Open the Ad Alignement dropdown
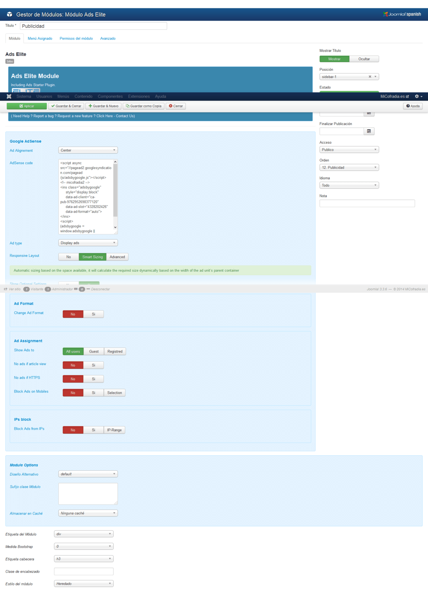428x606 pixels. click(x=88, y=150)
